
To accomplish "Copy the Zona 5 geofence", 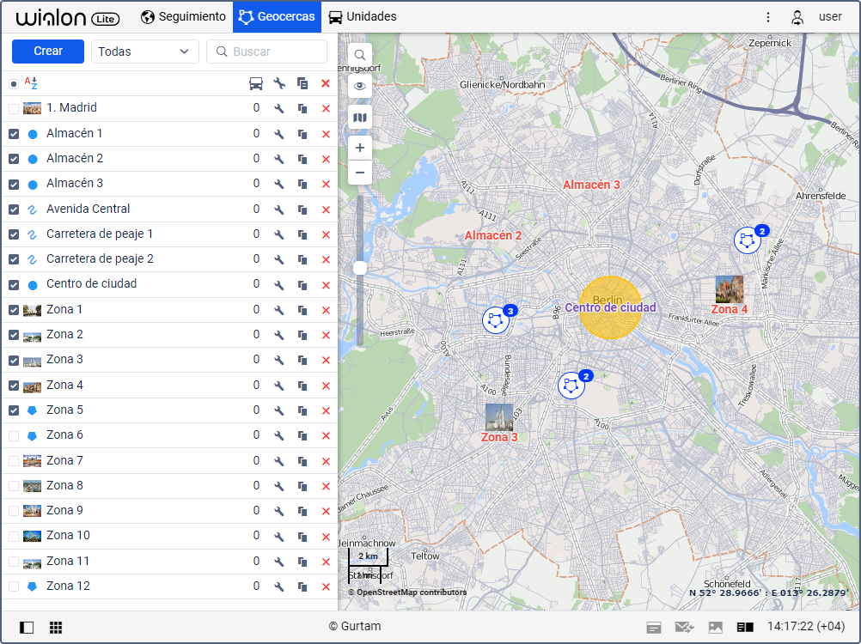I will [x=302, y=410].
